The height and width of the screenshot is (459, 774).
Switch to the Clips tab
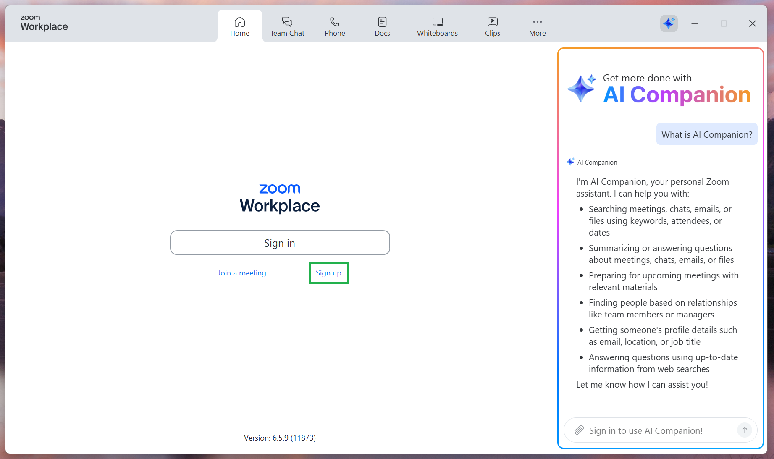[492, 26]
